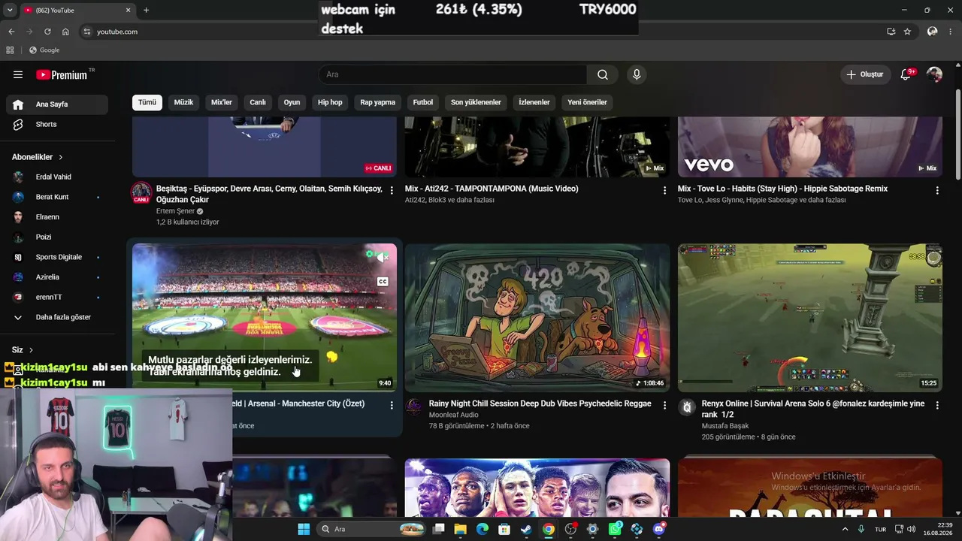Viewport: 962px width, 541px height.
Task: Open Discord from the taskbar
Action: pos(659,529)
